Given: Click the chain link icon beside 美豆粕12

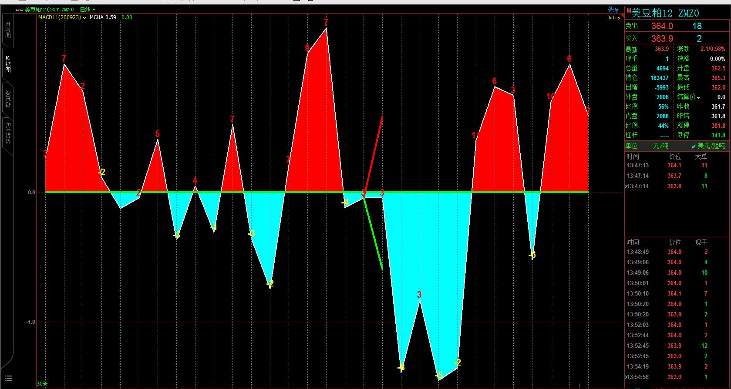Looking at the screenshot, I should point(19,10).
